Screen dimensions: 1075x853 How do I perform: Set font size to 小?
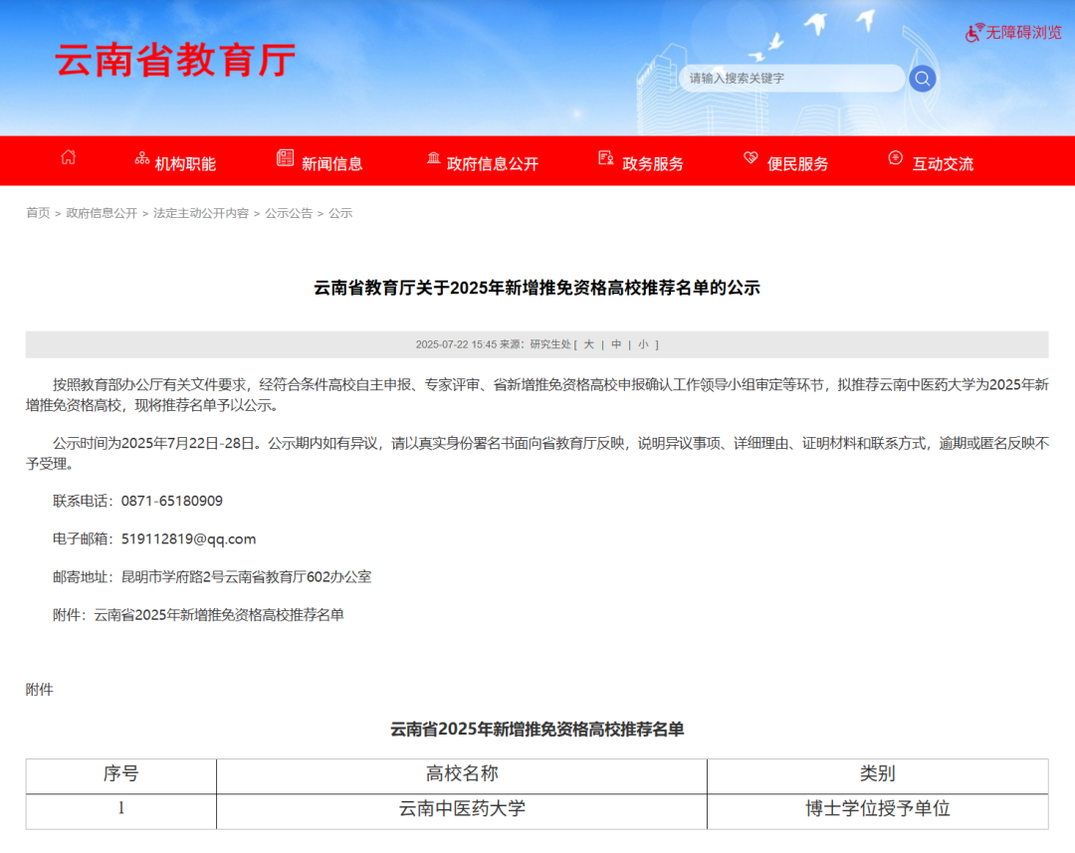tap(643, 344)
